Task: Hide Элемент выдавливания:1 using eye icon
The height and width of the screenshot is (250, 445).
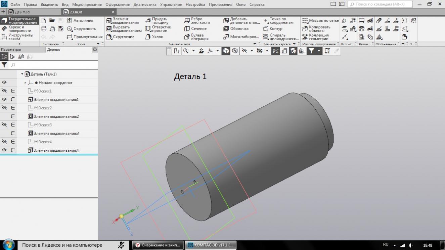Action: [4, 99]
